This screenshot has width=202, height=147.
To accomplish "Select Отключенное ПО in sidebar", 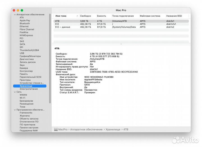I will [29, 122].
